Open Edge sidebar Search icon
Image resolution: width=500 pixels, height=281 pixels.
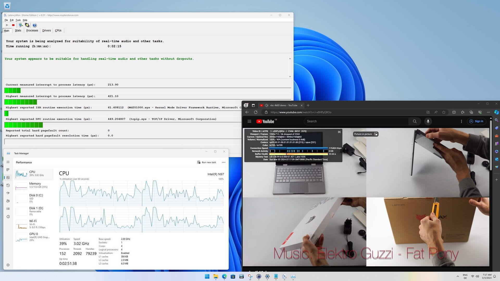[496, 120]
